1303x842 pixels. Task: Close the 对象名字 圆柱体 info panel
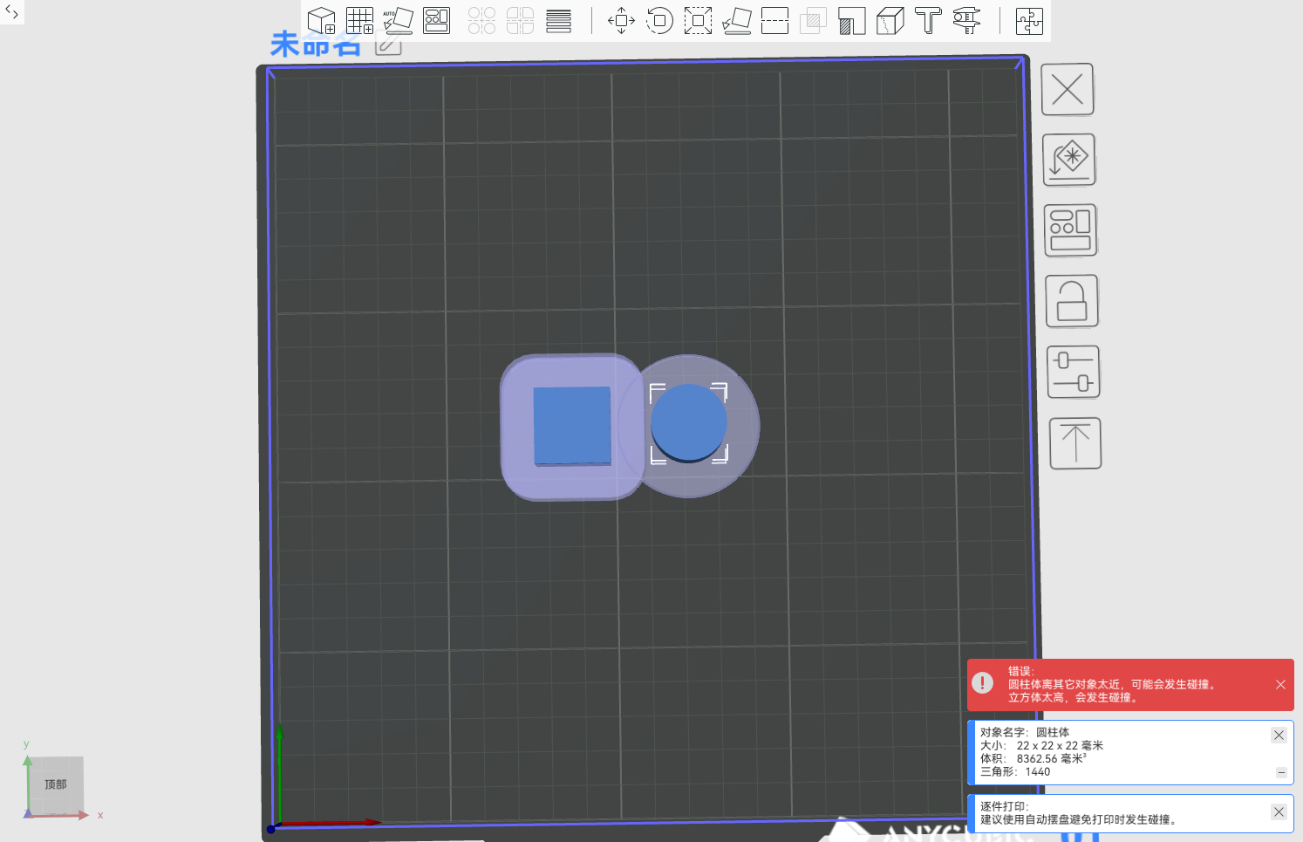(x=1279, y=735)
